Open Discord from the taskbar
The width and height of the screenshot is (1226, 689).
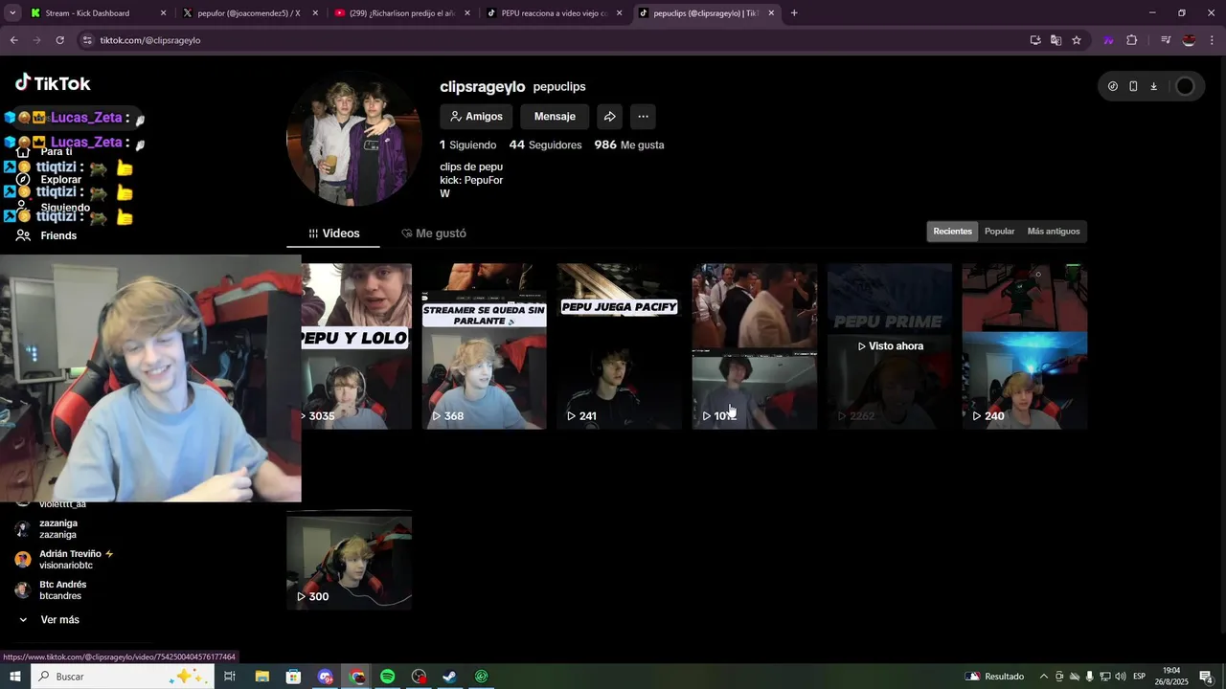click(326, 677)
